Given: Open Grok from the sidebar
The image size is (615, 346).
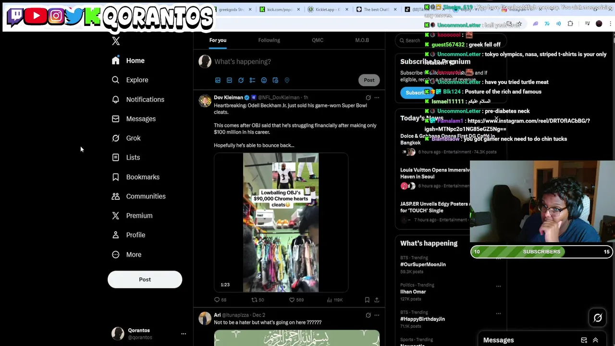Looking at the screenshot, I should pos(126,138).
